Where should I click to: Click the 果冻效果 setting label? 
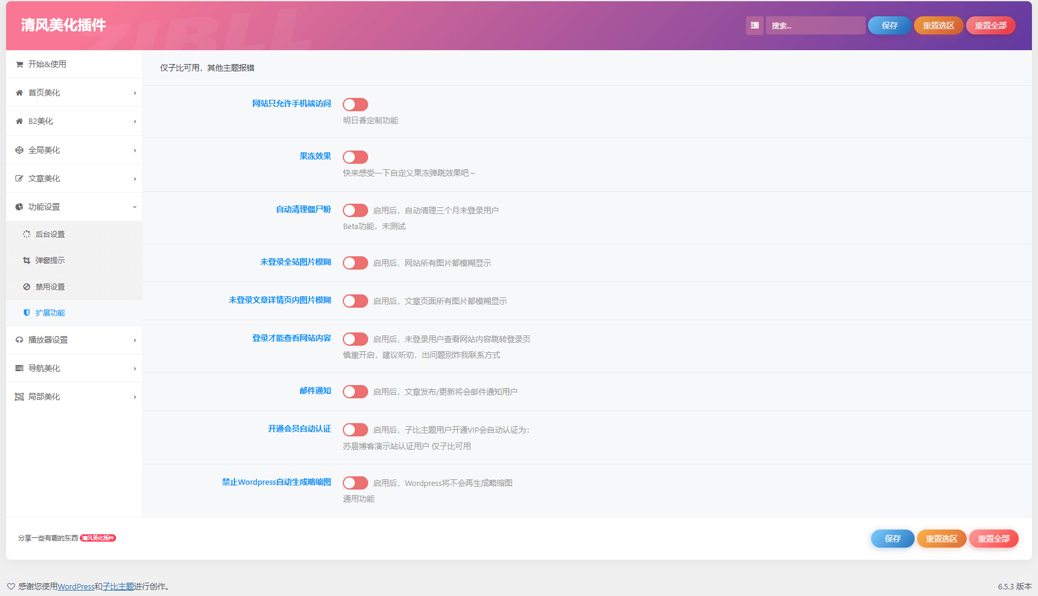click(x=316, y=156)
